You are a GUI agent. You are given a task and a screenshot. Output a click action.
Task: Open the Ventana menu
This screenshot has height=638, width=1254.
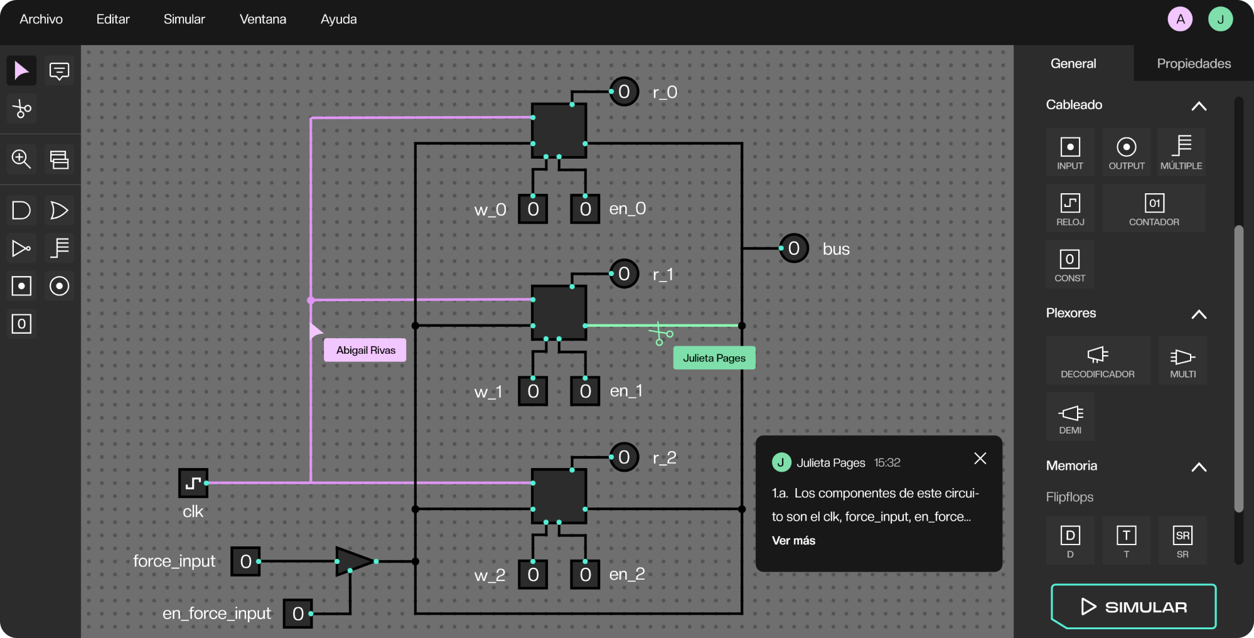tap(263, 19)
